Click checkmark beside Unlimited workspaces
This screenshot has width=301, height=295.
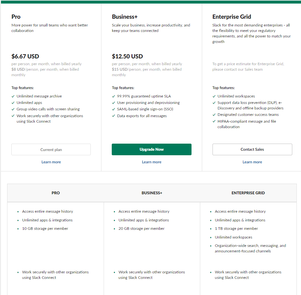click(x=214, y=96)
